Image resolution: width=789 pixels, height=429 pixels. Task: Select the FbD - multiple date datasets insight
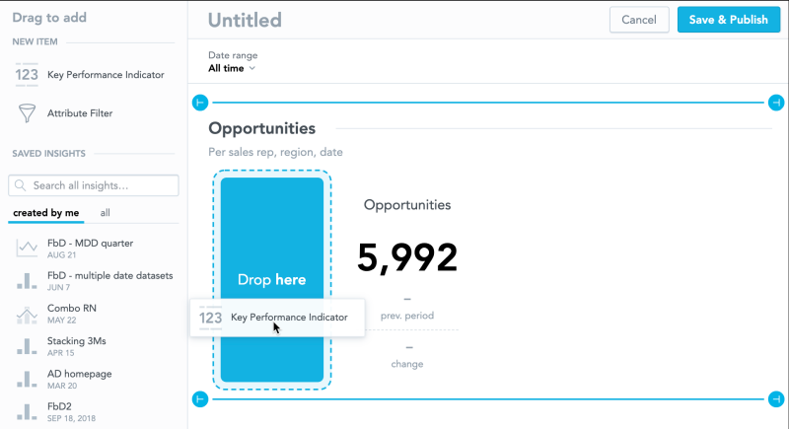click(x=110, y=275)
